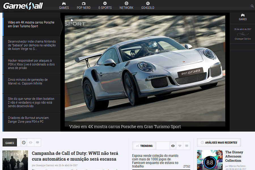
Task: Sort Games list by views eye icon
Action: pos(31,143)
